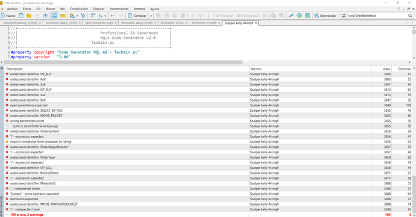Click the save icon with circular arrow

click(x=45, y=16)
